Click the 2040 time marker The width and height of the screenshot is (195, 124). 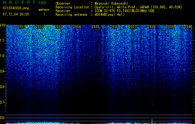point(188,27)
